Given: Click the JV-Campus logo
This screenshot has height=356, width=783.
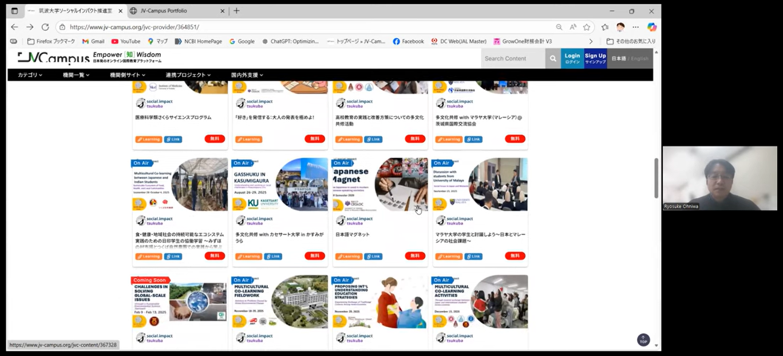Looking at the screenshot, I should (53, 58).
